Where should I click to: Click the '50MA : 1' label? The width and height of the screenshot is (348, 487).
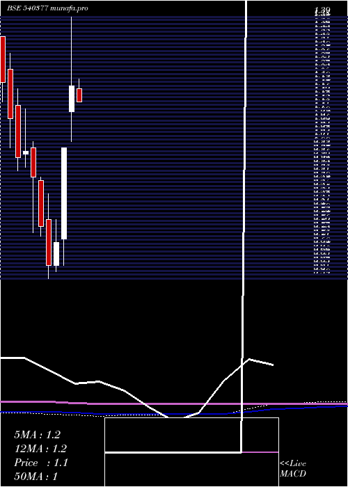[36, 477]
